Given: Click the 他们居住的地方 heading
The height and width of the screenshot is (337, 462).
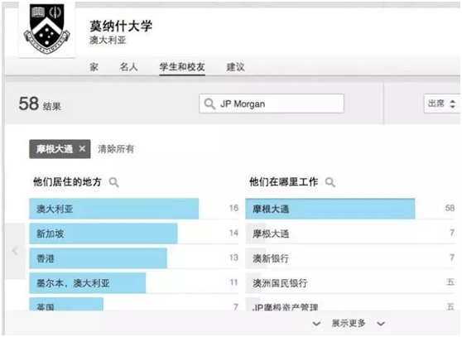Looking at the screenshot, I should click(67, 182).
